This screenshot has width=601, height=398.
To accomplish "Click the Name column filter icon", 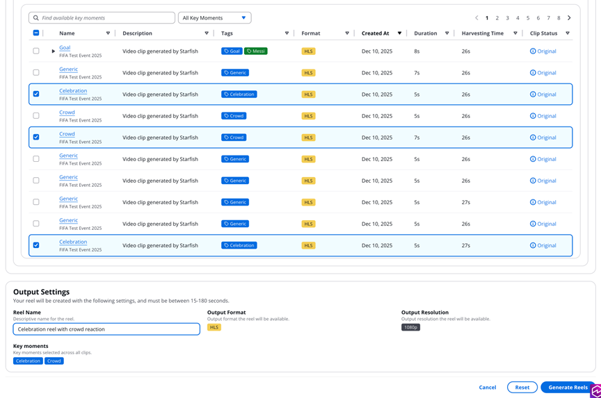I will tap(108, 33).
